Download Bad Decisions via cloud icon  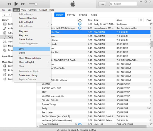[80, 28]
